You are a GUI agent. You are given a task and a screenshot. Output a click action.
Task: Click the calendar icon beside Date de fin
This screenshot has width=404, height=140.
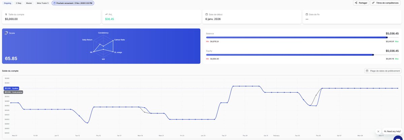pos(306,14)
